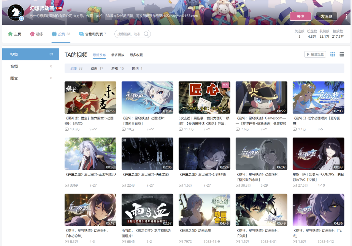Open the 飞光 video thumbnail
This screenshot has height=246, width=352.
pyautogui.click(x=318, y=210)
